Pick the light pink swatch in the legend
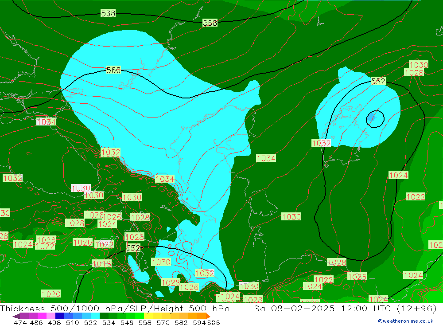 tap(51, 316)
